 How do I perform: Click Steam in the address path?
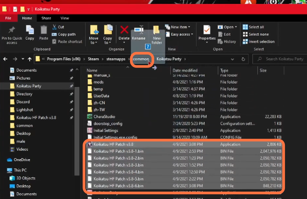click(x=93, y=59)
